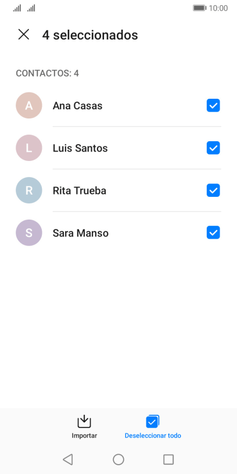This screenshot has height=474, width=237.
Task: Tap the recent apps square button
Action: pos(168,459)
